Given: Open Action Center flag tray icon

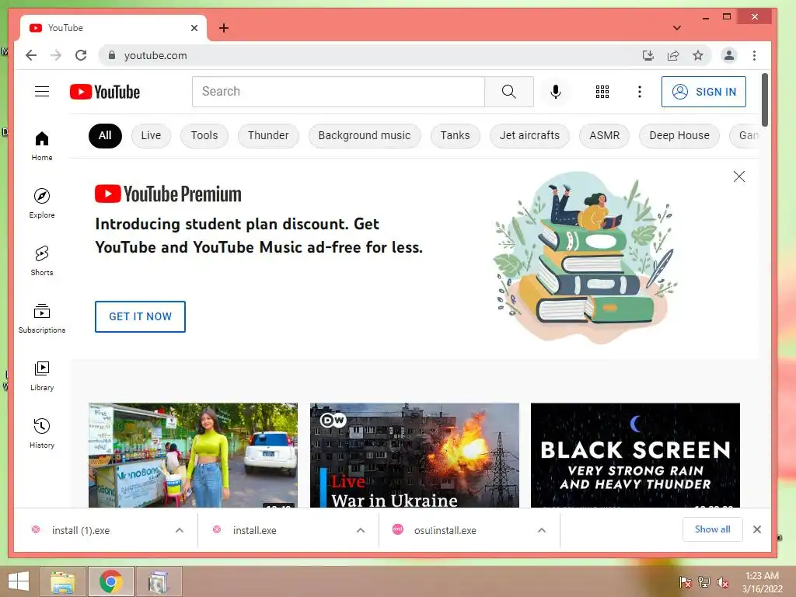Looking at the screenshot, I should pyautogui.click(x=686, y=581).
